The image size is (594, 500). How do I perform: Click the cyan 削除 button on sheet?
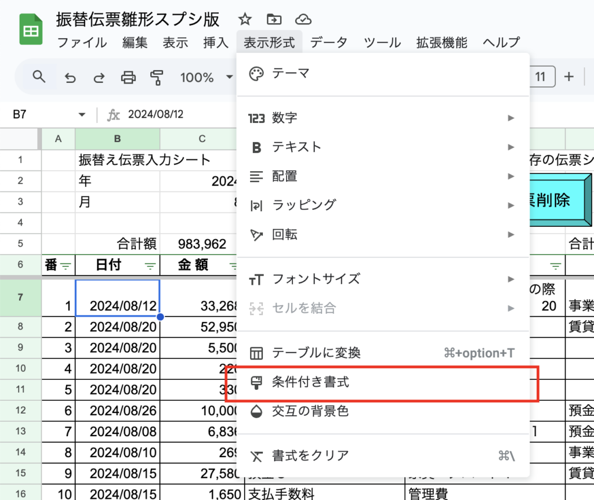560,200
